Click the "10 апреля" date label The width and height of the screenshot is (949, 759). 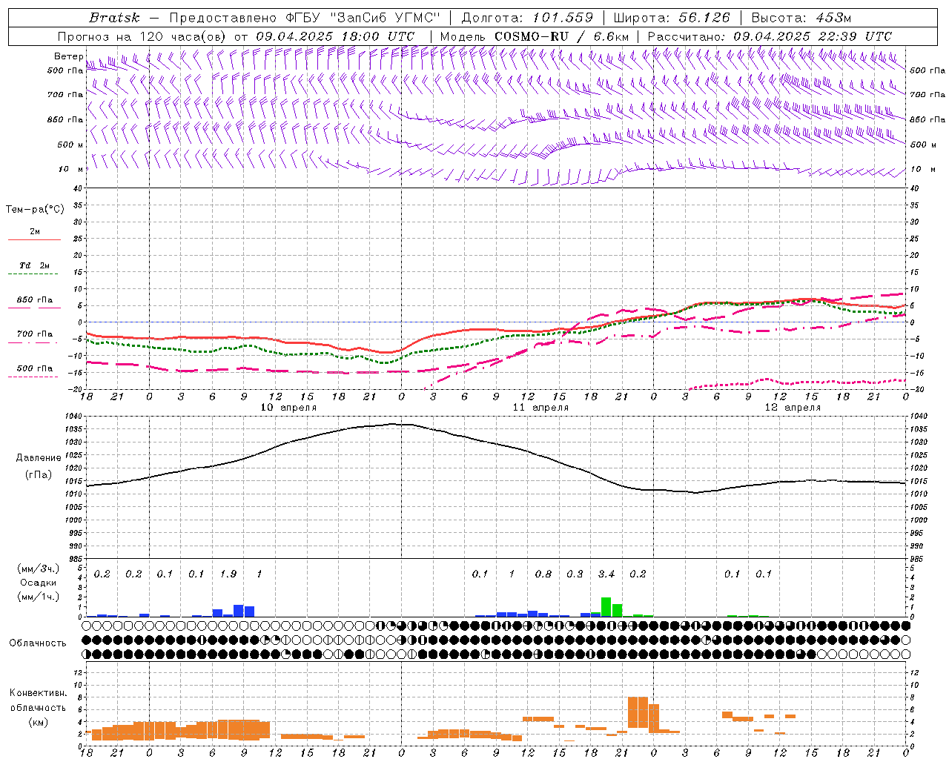tap(288, 408)
